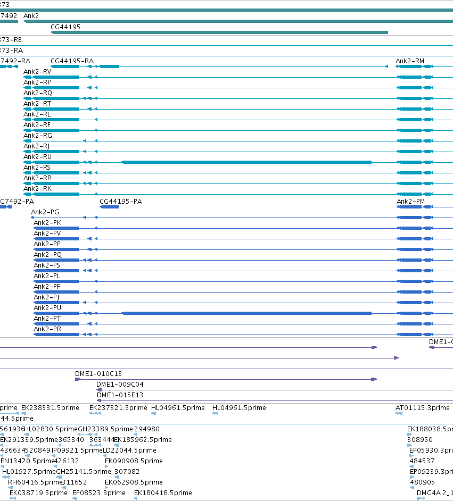Click the long exon of Ank2-RU
The image size is (453, 501).
(246, 162)
